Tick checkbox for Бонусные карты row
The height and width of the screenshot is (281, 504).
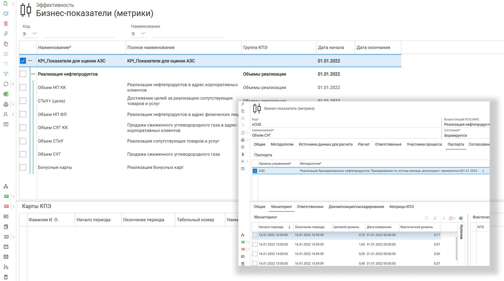[23, 167]
